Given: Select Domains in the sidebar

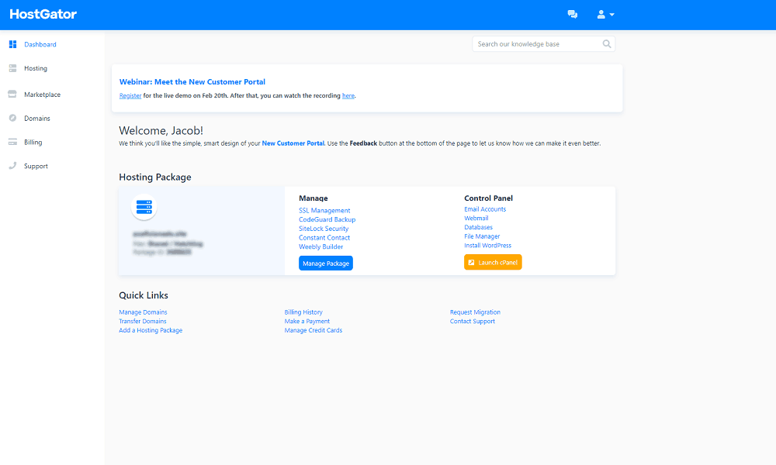Looking at the screenshot, I should [37, 118].
